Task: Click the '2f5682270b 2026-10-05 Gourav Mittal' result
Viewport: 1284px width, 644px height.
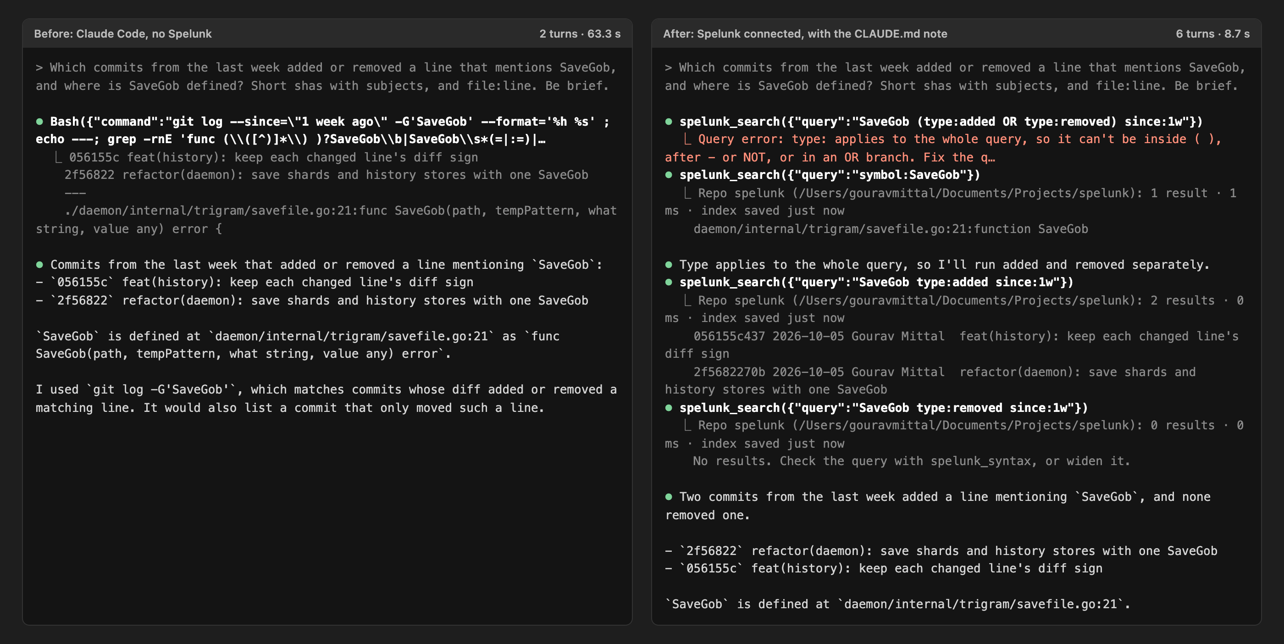Action: [x=930, y=381]
